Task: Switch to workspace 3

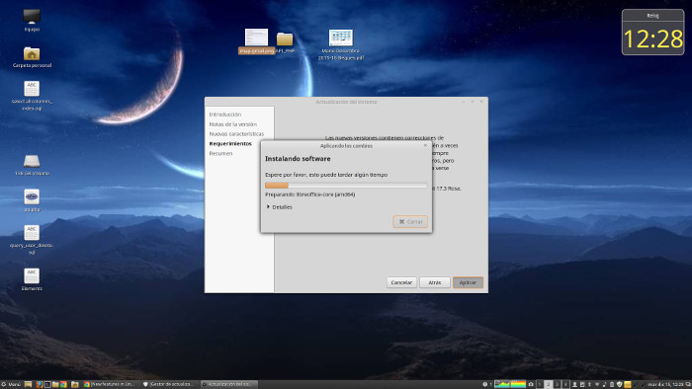Action: tap(557, 384)
